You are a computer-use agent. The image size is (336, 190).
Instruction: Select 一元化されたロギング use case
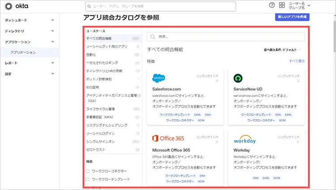102,63
